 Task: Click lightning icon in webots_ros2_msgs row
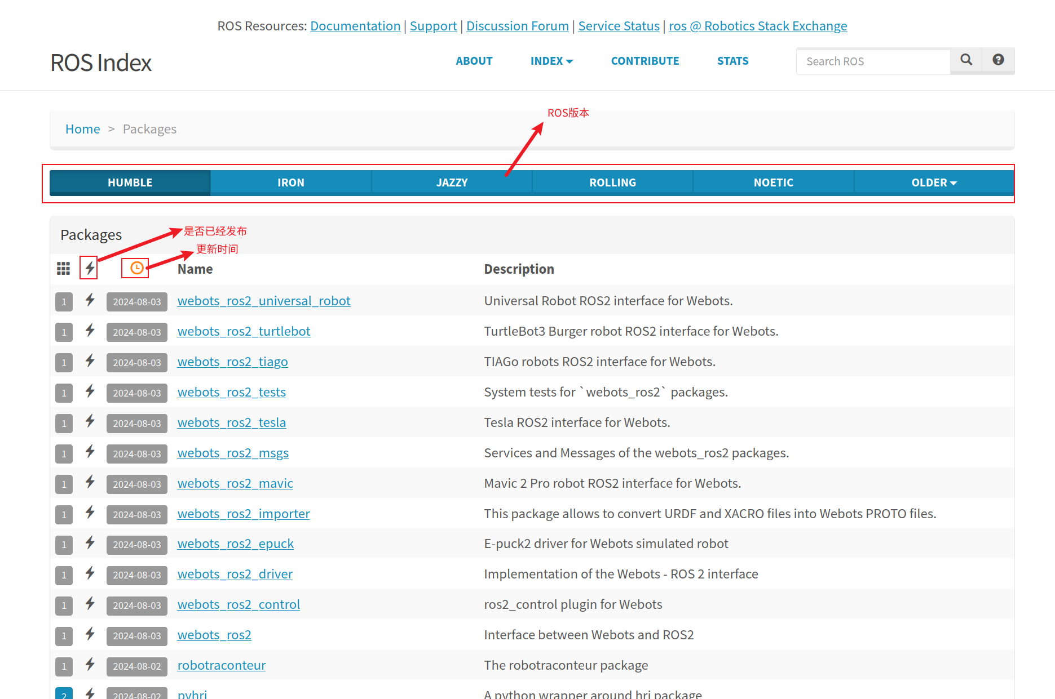coord(90,452)
